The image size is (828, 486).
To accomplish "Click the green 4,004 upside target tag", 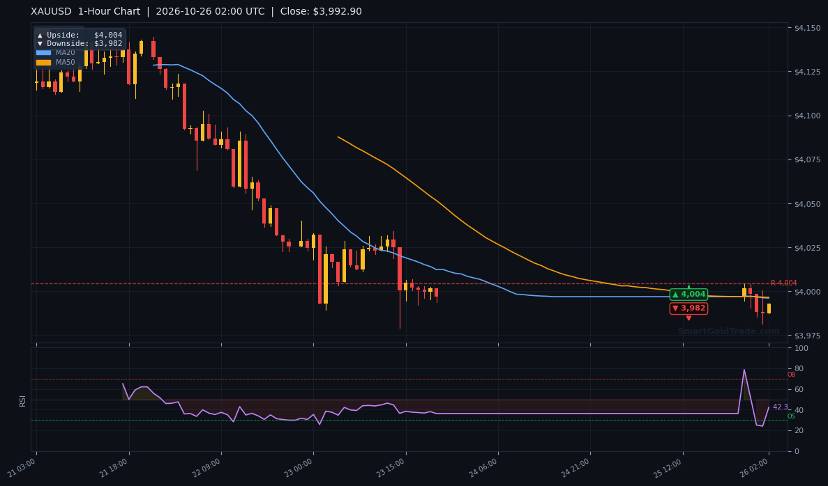I will tap(688, 294).
